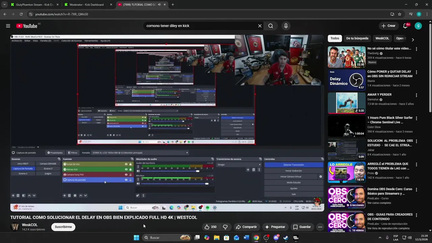Image resolution: width=432 pixels, height=243 pixels.
Task: Open Chrome's media controls icon
Action: 411,14
